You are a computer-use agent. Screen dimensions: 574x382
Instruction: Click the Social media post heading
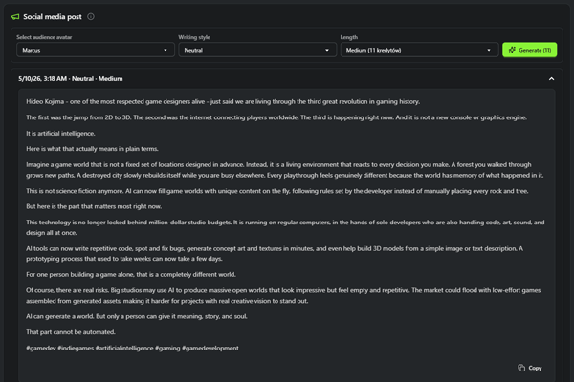53,17
